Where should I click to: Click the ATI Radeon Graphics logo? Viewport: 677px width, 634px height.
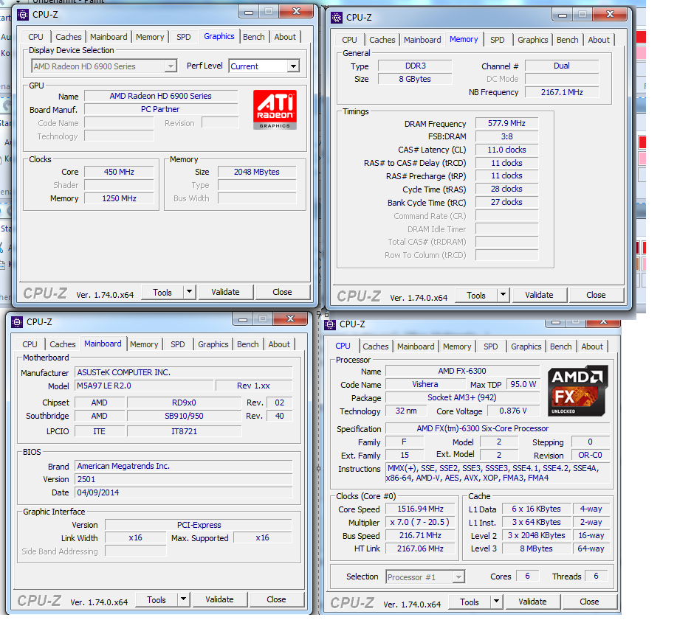(x=275, y=109)
